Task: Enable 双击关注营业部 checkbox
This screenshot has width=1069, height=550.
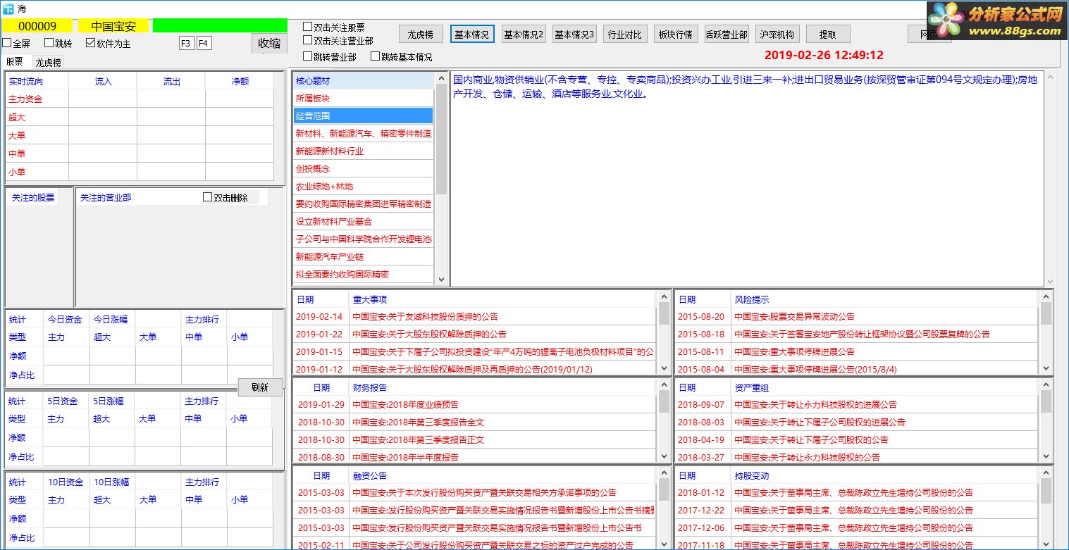Action: coord(307,41)
